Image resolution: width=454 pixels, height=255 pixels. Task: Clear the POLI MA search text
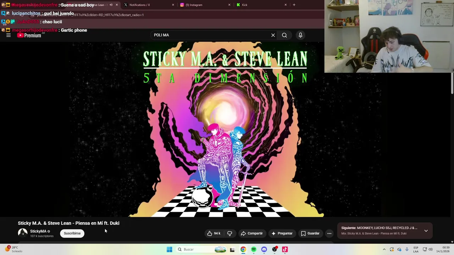[273, 35]
